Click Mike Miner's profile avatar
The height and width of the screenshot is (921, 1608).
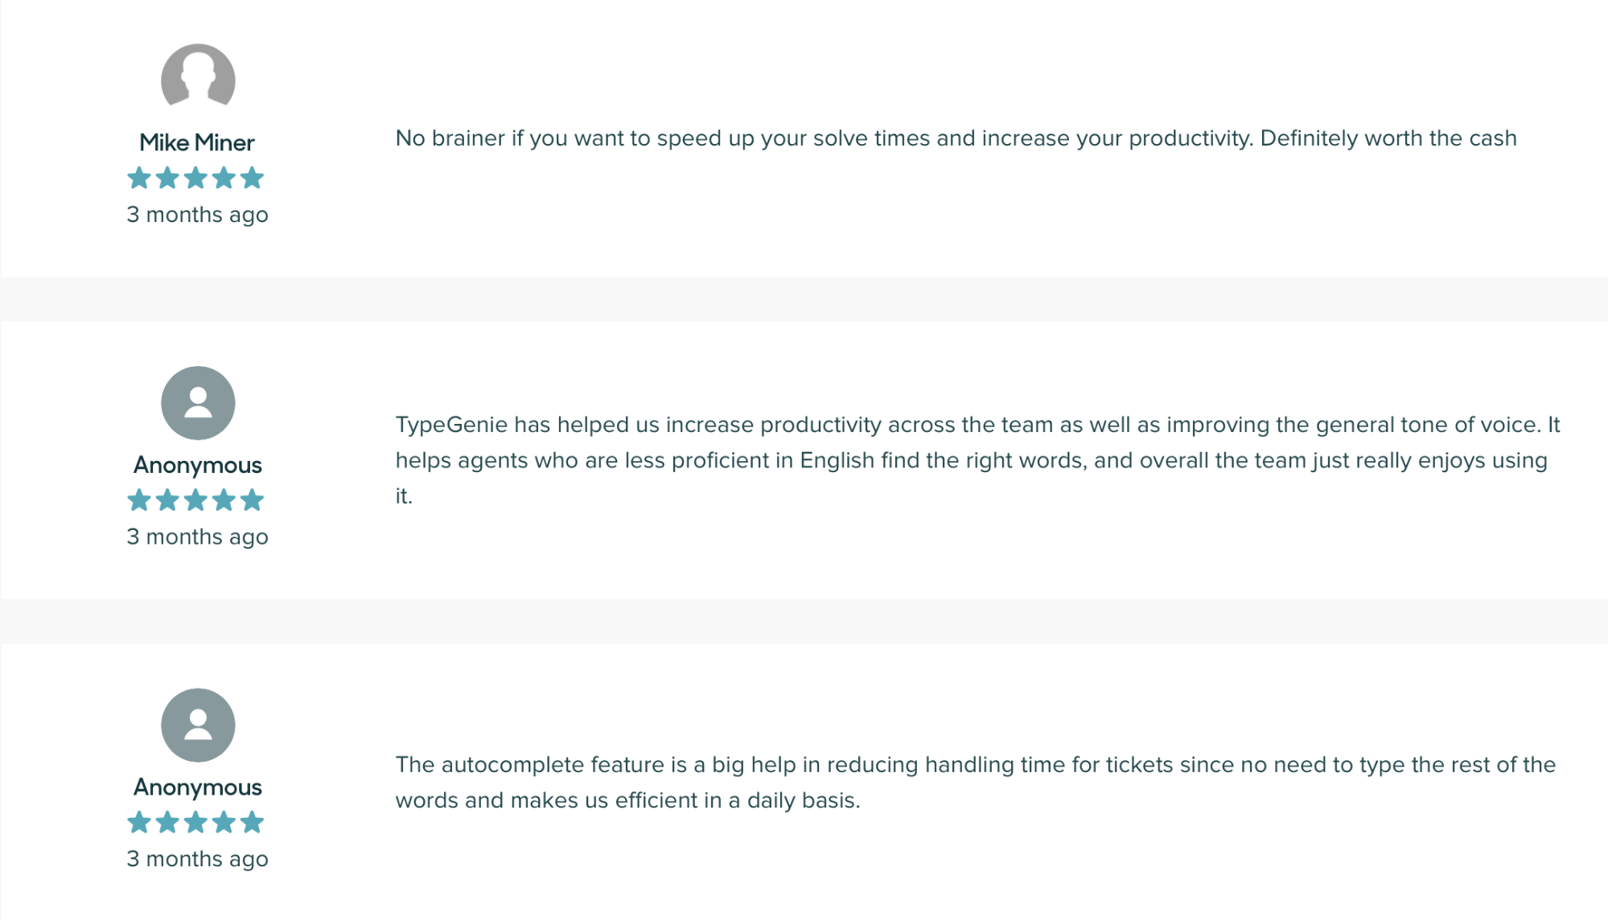coord(198,77)
